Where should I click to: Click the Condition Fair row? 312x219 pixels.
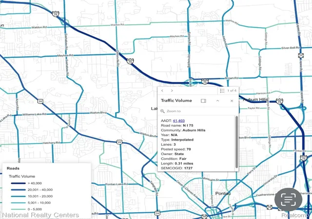coord(174,159)
